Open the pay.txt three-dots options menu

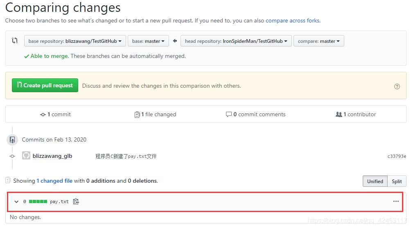click(396, 201)
